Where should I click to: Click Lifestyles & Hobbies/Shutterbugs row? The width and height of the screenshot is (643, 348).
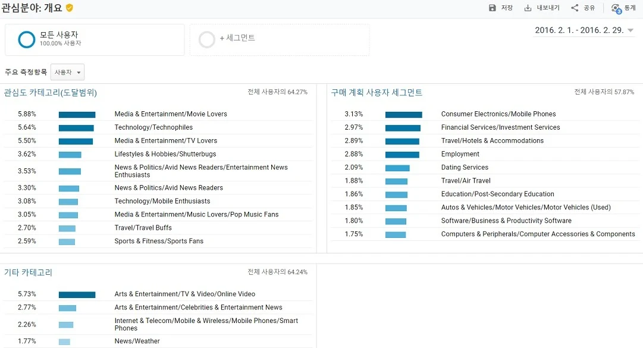click(x=158, y=153)
